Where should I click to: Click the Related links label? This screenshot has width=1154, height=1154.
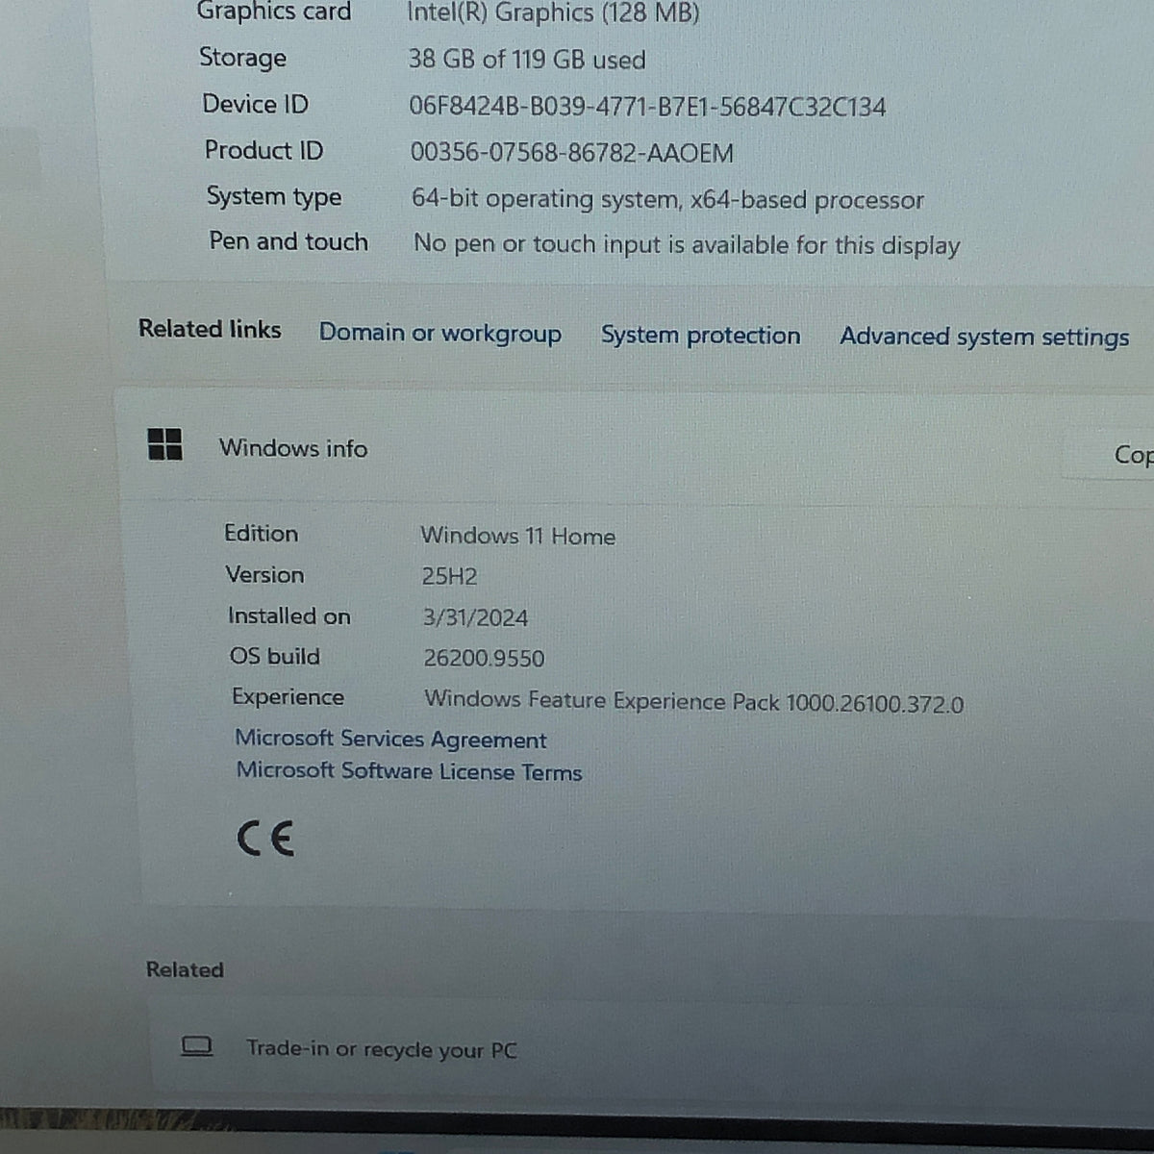(x=210, y=329)
